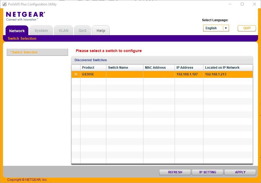The image size is (261, 183).
Task: Click the Product column header
Action: coord(93,68)
